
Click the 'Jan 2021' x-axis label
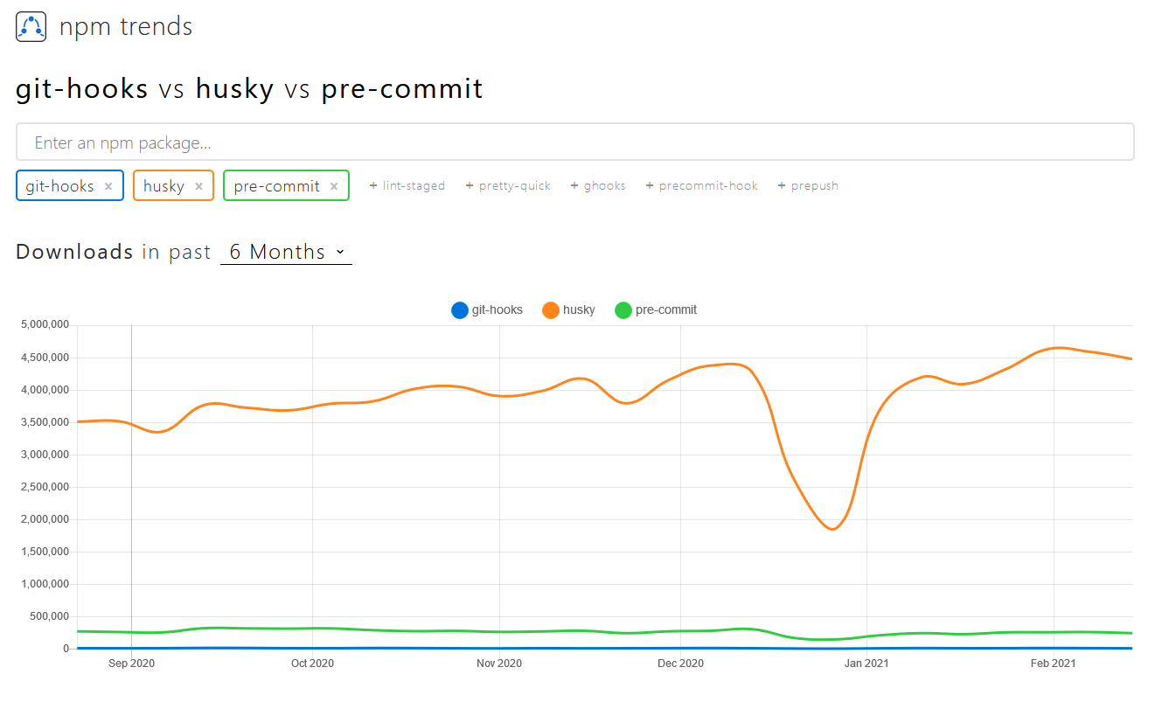(866, 664)
